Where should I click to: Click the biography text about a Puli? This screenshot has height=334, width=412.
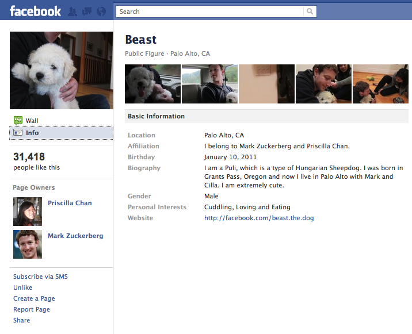point(303,176)
